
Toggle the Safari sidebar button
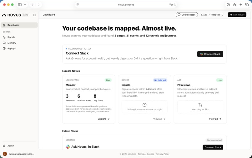coord(20,5)
